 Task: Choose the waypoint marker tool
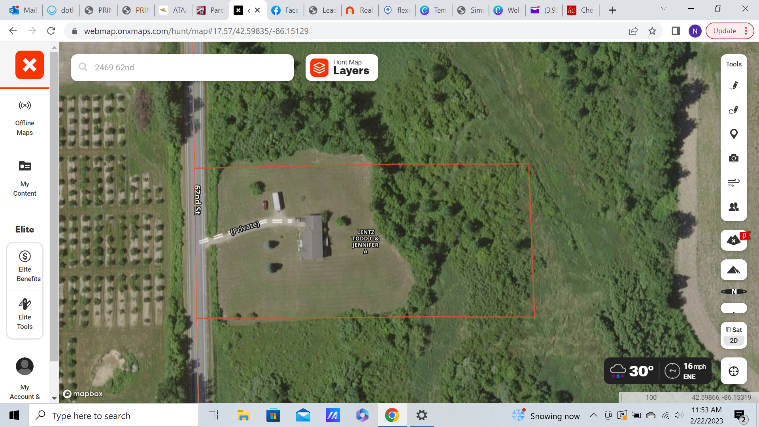tap(734, 134)
